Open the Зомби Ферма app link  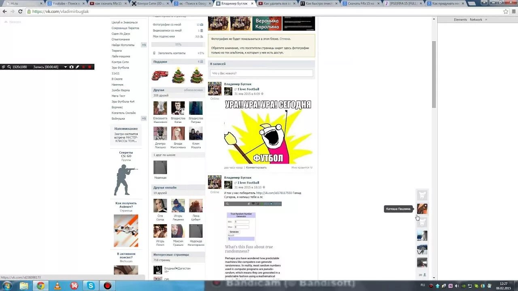[x=121, y=90]
